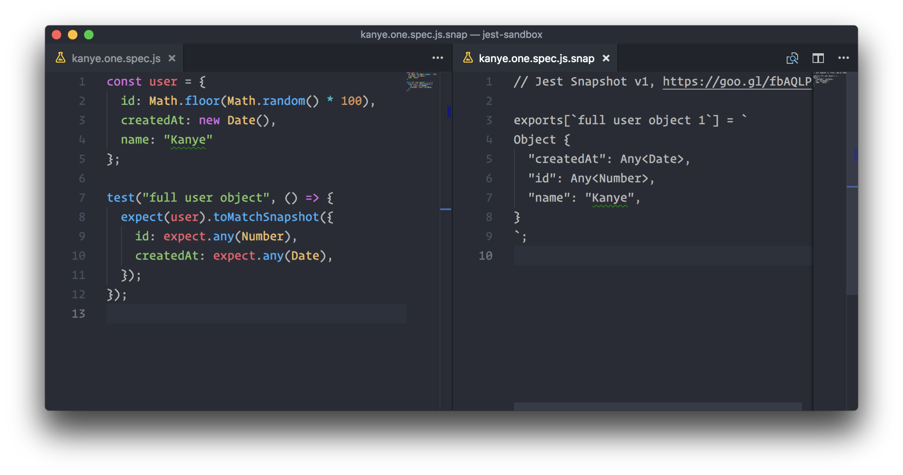Click the flask icon on the kanye.one.spec.js tab
903x475 pixels.
pyautogui.click(x=61, y=58)
